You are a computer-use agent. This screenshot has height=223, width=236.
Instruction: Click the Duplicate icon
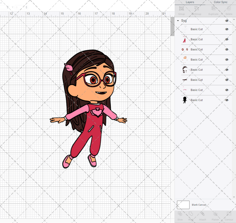tap(213, 10)
